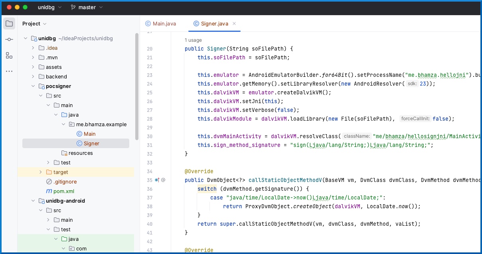Click the More tool windows ellipsis icon
Image resolution: width=482 pixels, height=254 pixels.
(9, 71)
